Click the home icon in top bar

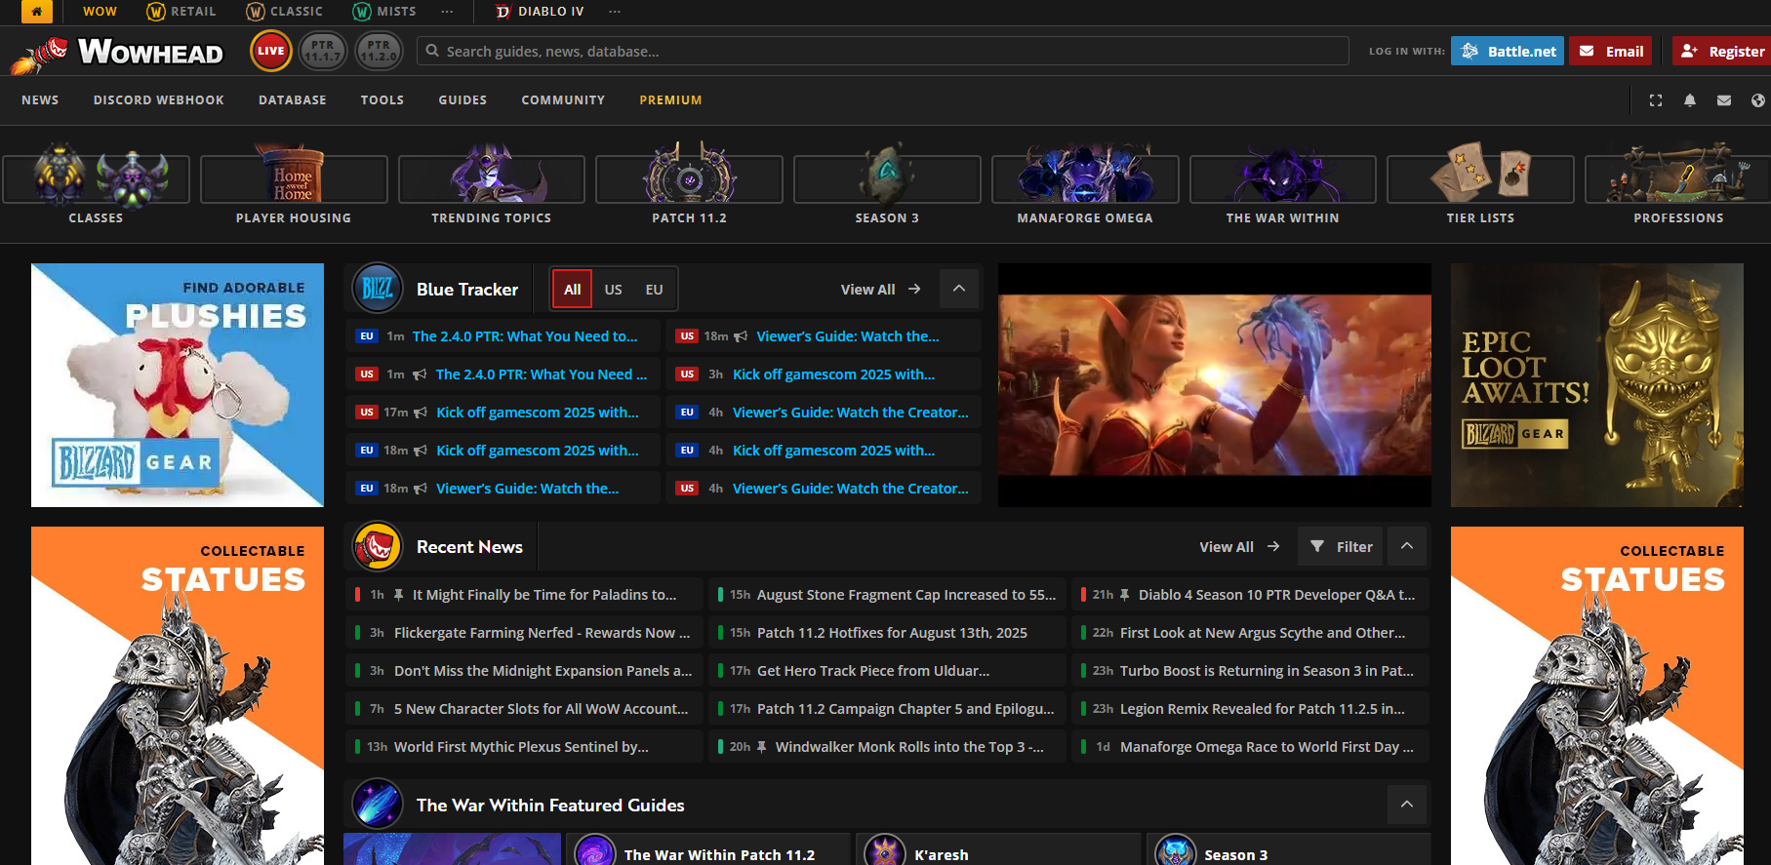(x=36, y=12)
